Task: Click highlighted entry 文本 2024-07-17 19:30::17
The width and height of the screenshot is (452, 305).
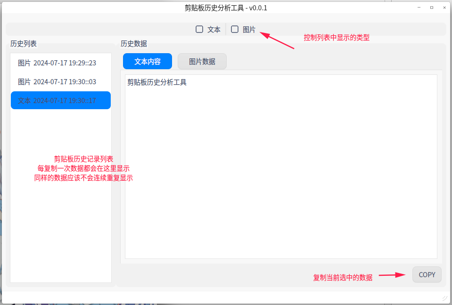Action: [x=60, y=100]
